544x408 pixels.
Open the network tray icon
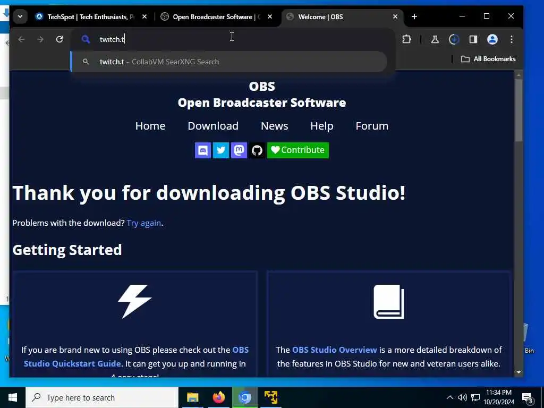[475, 397]
